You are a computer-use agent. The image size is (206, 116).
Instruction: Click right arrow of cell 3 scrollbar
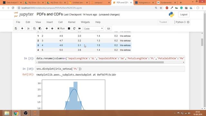click(x=183, y=62)
